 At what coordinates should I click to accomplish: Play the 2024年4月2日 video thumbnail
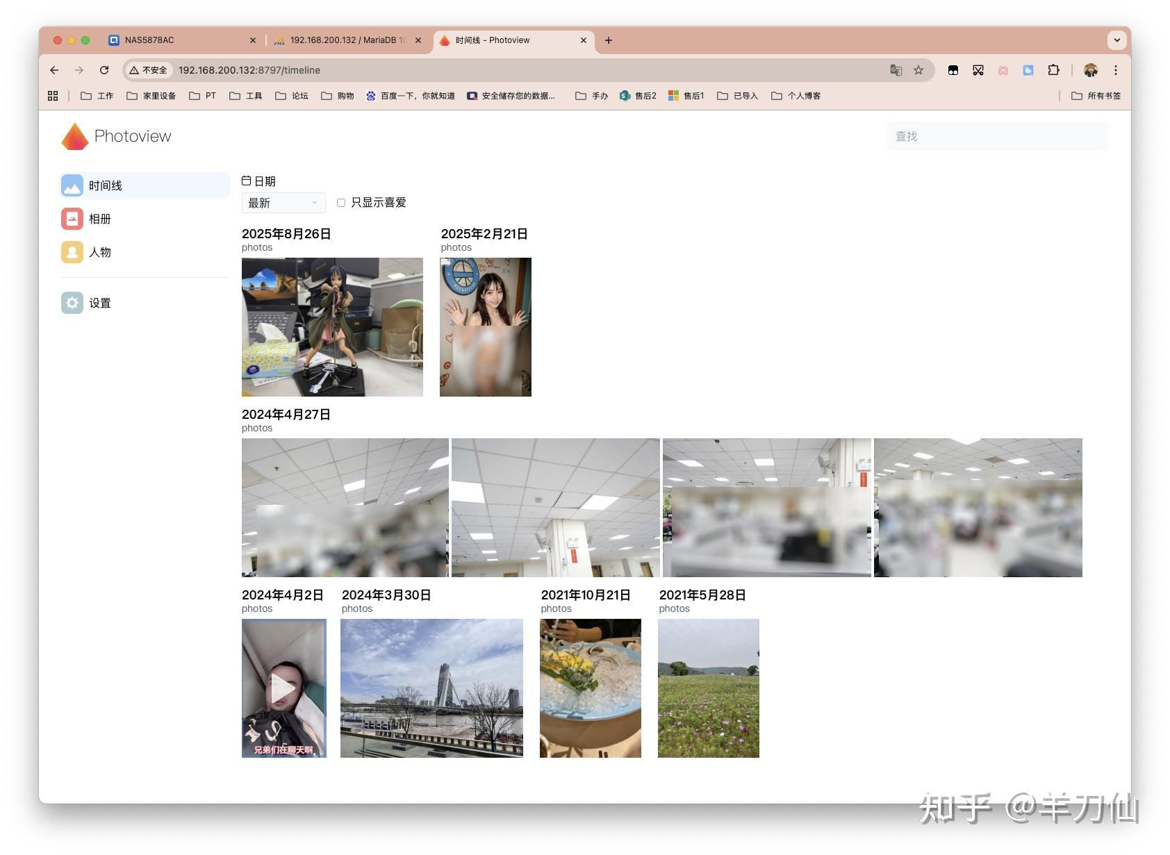pos(283,688)
